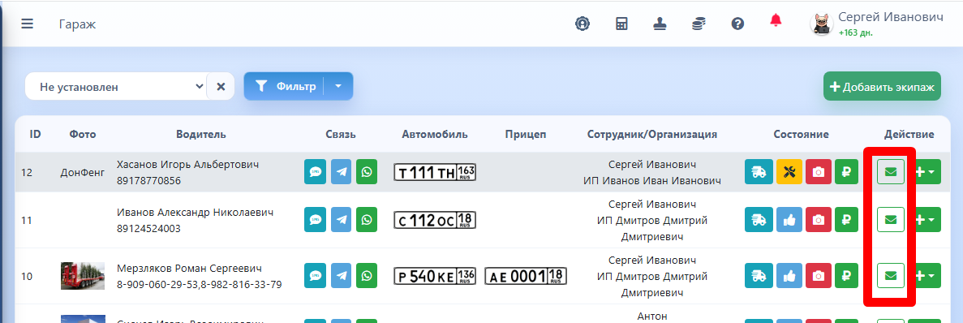Sort by ID column header

tap(35, 134)
